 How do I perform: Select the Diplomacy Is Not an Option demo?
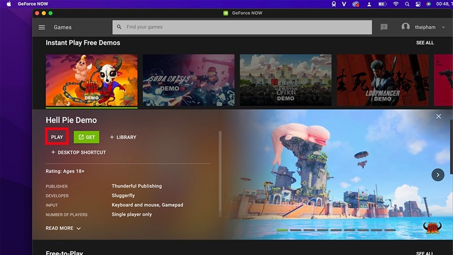[286, 80]
